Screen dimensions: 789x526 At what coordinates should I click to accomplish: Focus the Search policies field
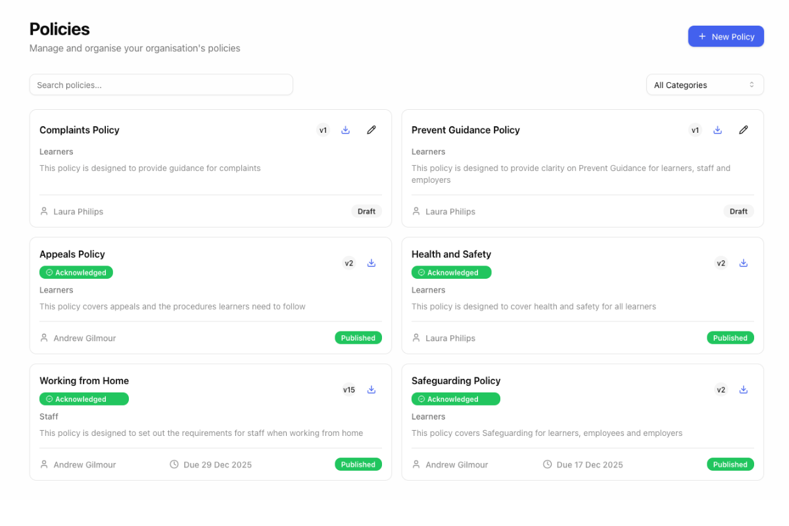[161, 85]
